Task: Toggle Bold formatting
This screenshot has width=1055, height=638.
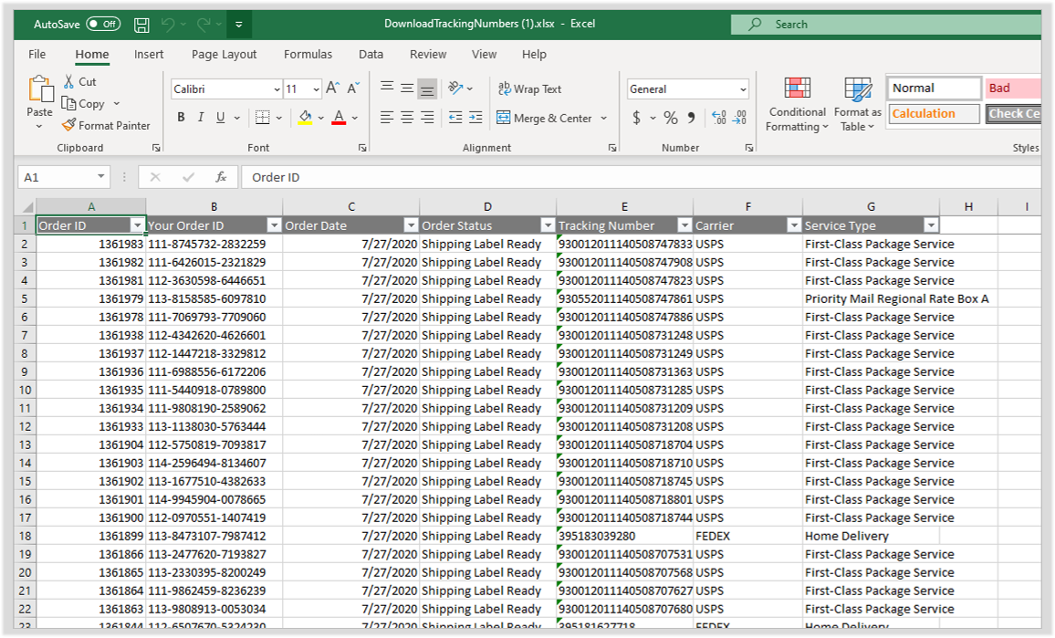Action: pyautogui.click(x=181, y=117)
